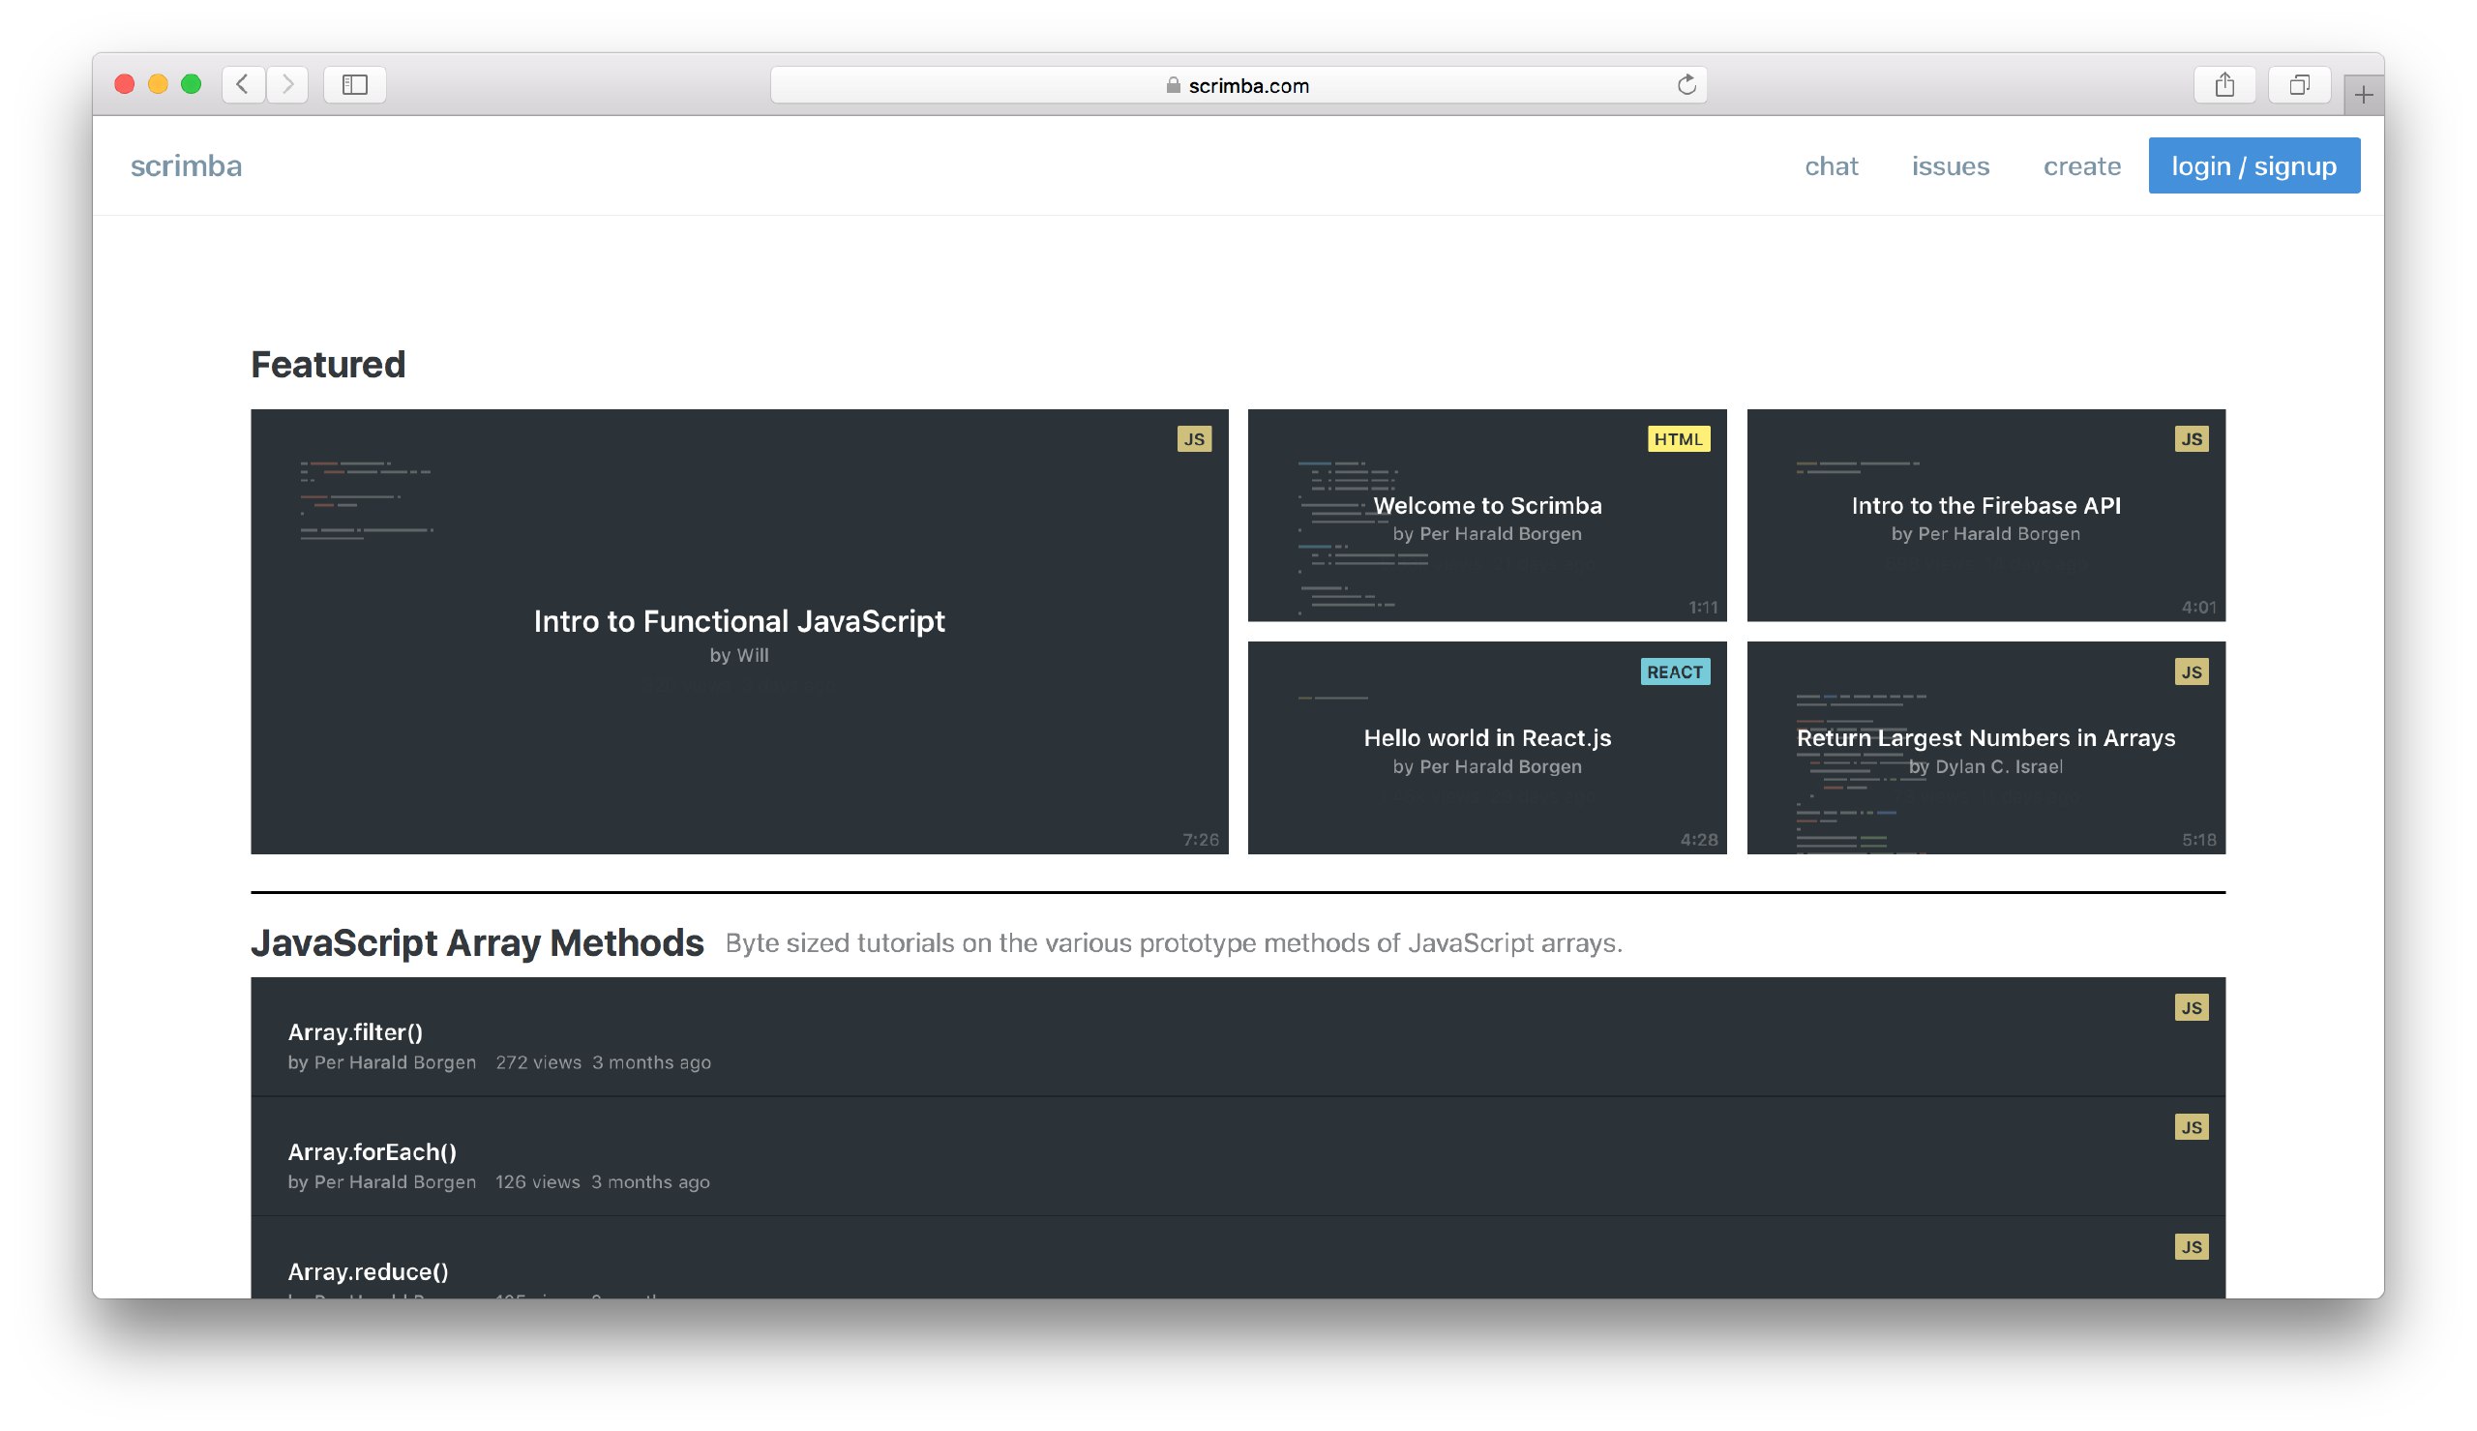This screenshot has height=1431, width=2477.
Task: Open Intro to Functional JavaScript card
Action: coord(739,631)
